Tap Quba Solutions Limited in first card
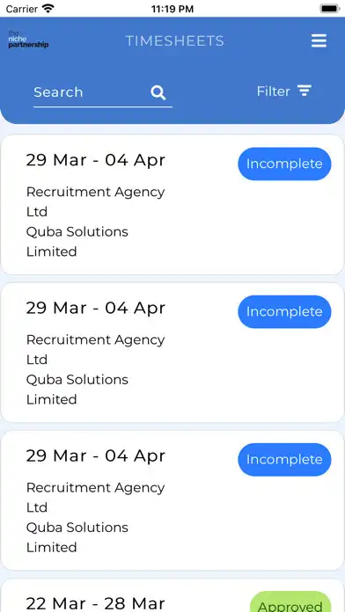 point(77,242)
